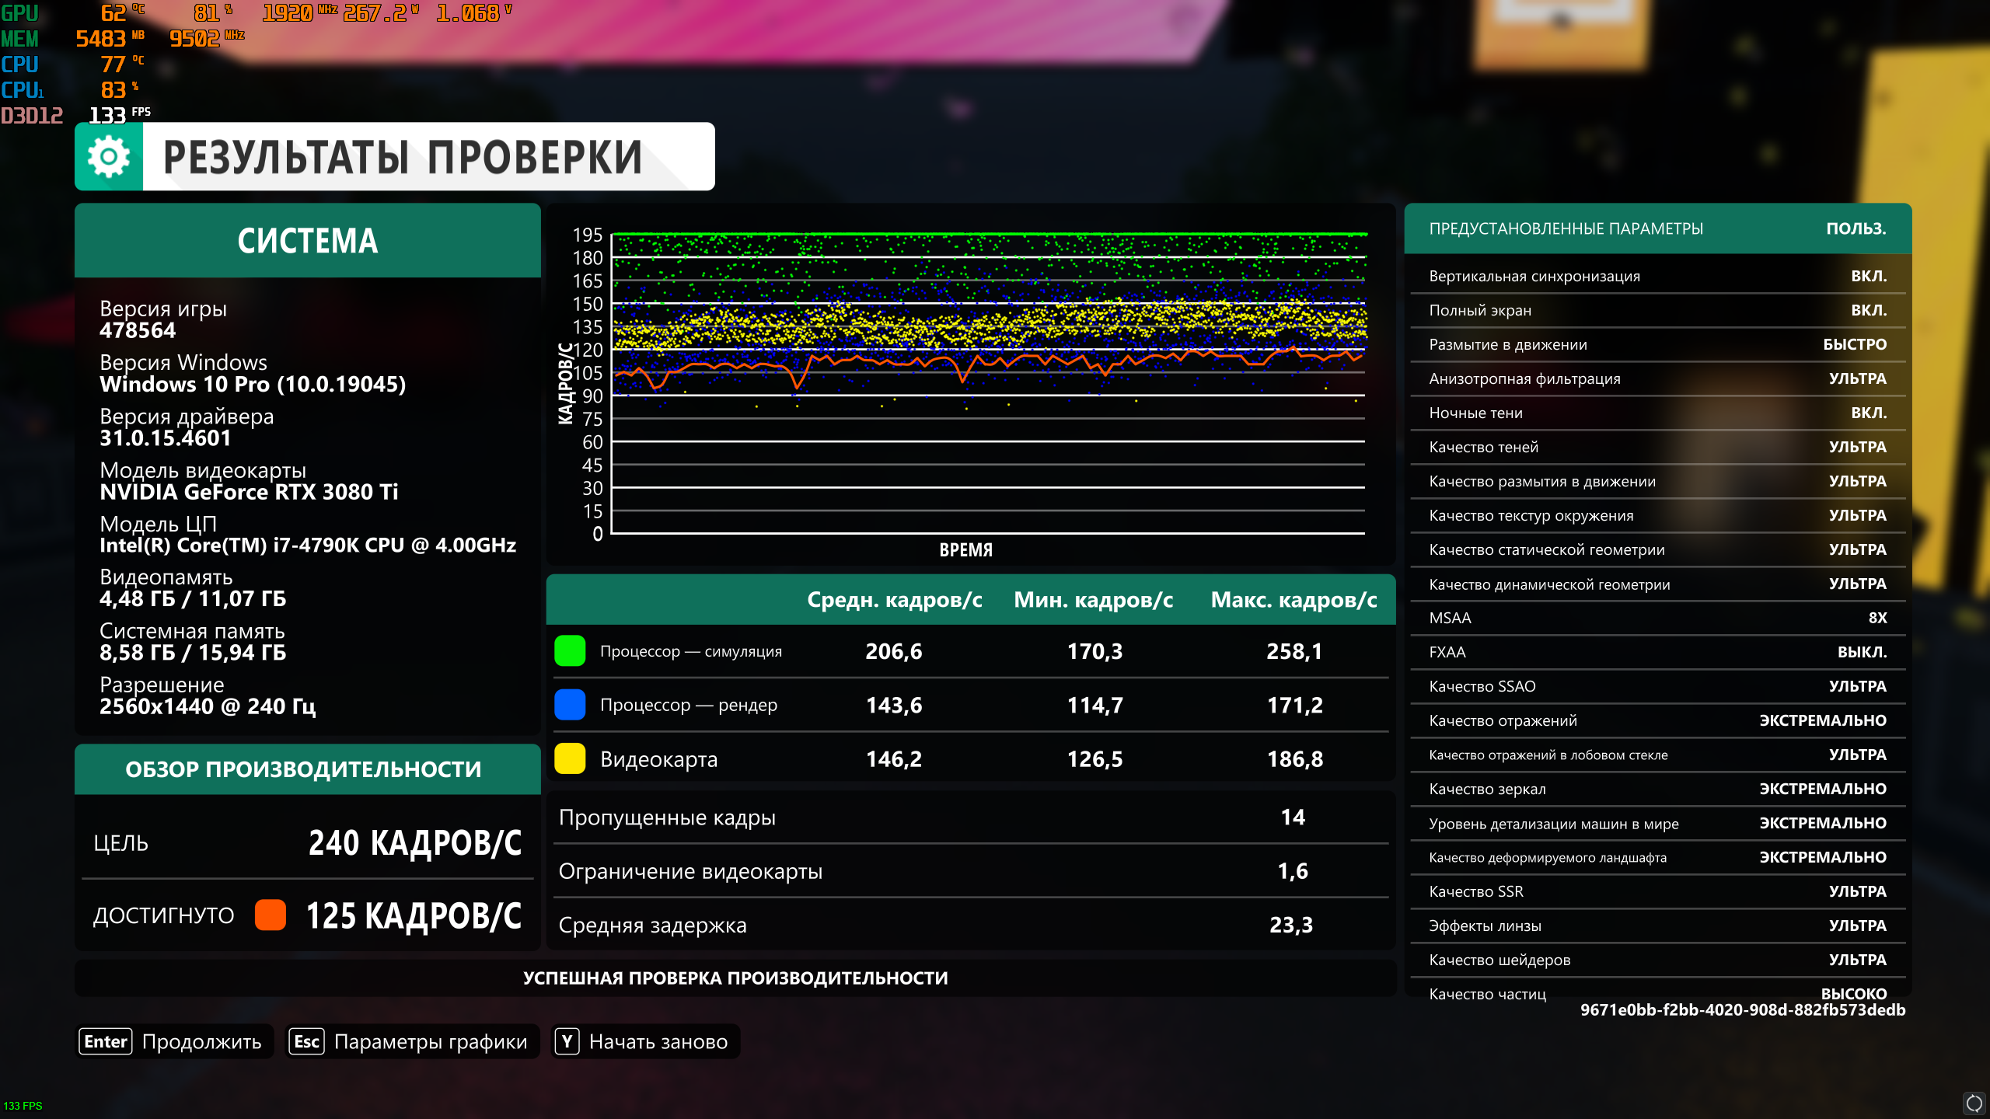Click the green CPU simulation legend square
The width and height of the screenshot is (1990, 1119).
[x=570, y=651]
